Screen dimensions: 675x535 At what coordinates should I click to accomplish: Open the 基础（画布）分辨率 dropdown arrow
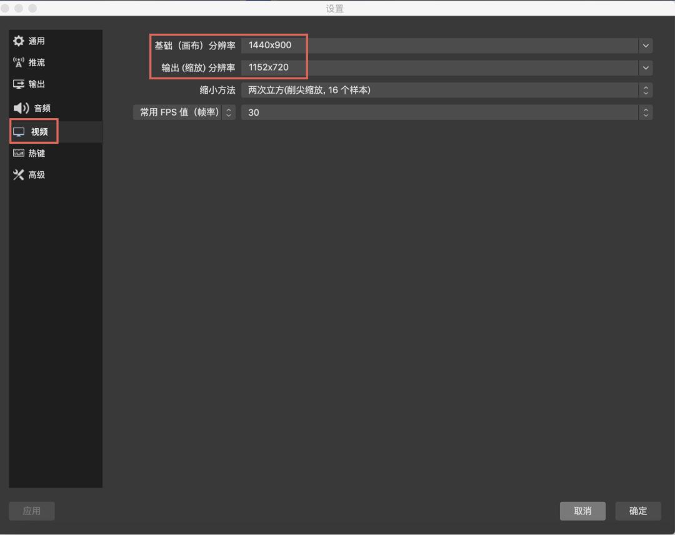[646, 45]
